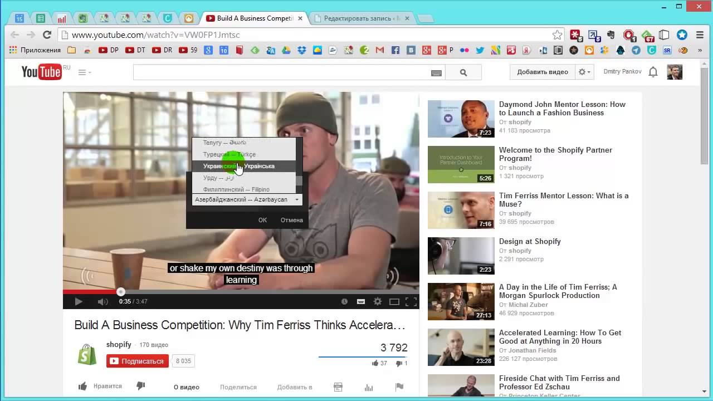The image size is (713, 401).
Task: Play the video with the play button
Action: pos(79,301)
